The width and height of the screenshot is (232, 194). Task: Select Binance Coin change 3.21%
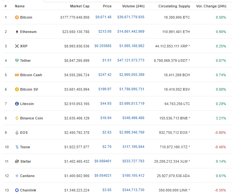tap(221, 118)
